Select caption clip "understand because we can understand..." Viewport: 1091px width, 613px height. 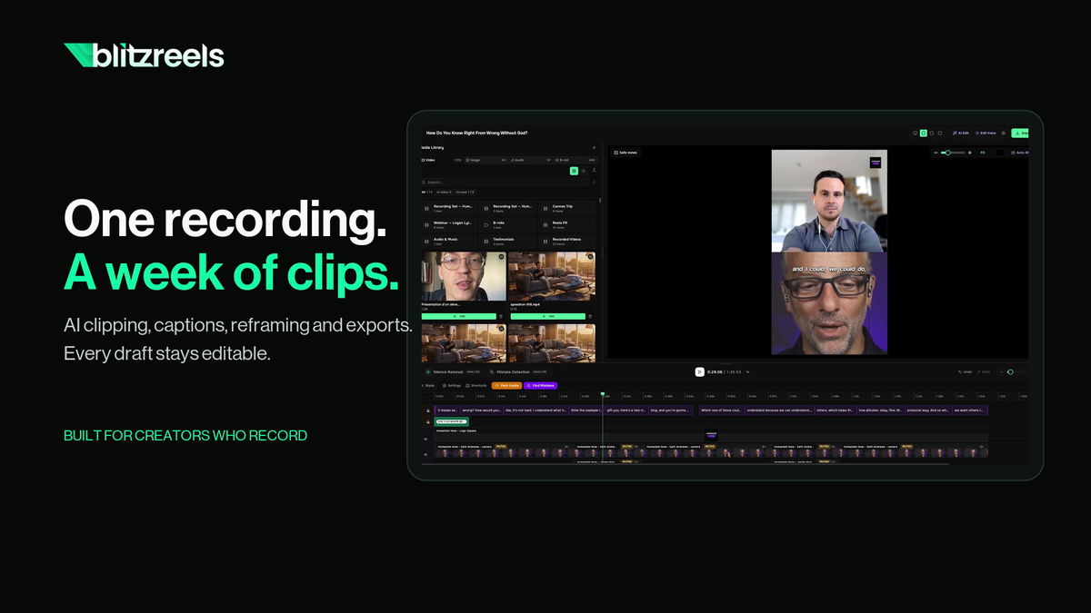(x=779, y=410)
